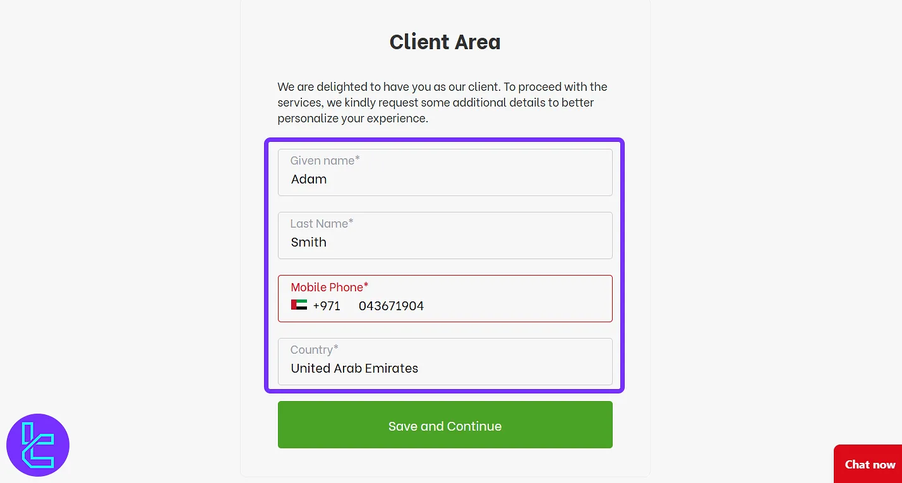
Task: Click the welcome description paragraph
Action: (x=442, y=102)
